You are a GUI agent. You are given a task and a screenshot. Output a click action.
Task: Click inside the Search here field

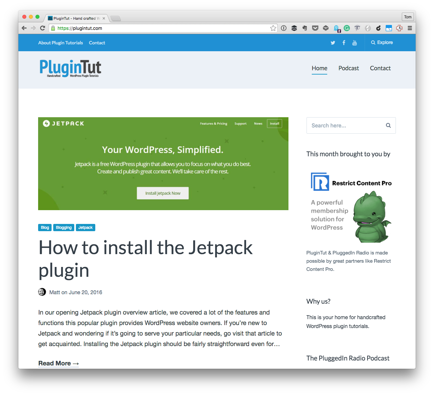pyautogui.click(x=338, y=125)
